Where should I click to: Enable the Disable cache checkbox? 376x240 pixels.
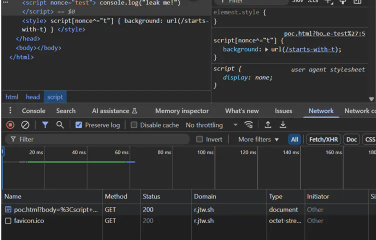click(134, 125)
